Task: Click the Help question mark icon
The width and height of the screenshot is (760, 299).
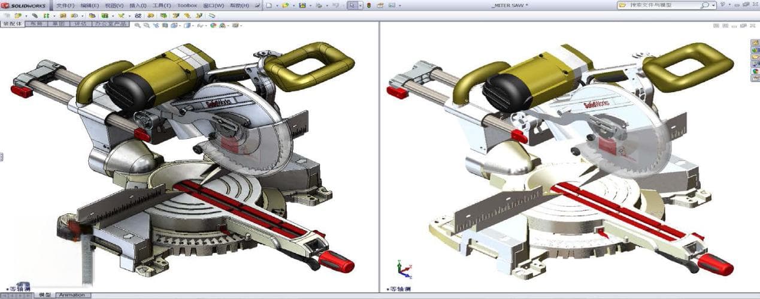Action: click(722, 5)
